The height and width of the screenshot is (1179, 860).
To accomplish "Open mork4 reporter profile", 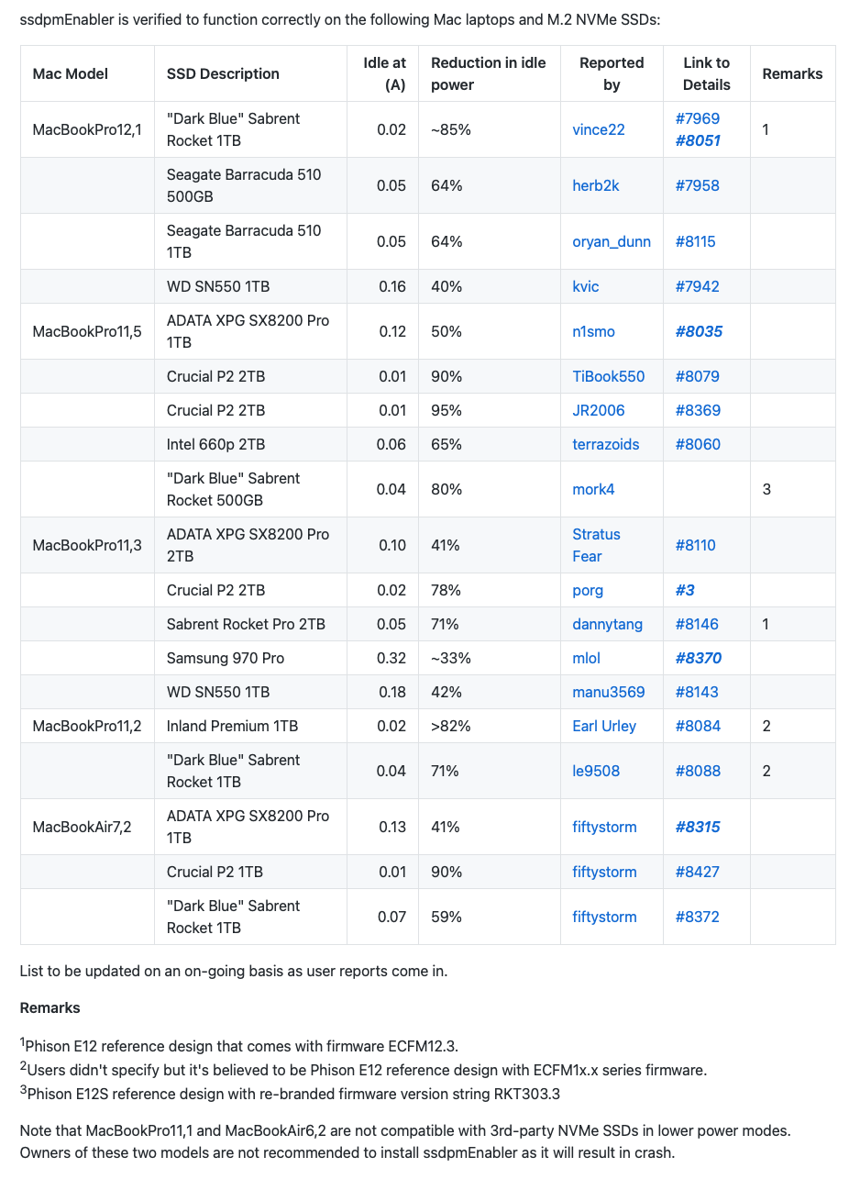I will 593,489.
